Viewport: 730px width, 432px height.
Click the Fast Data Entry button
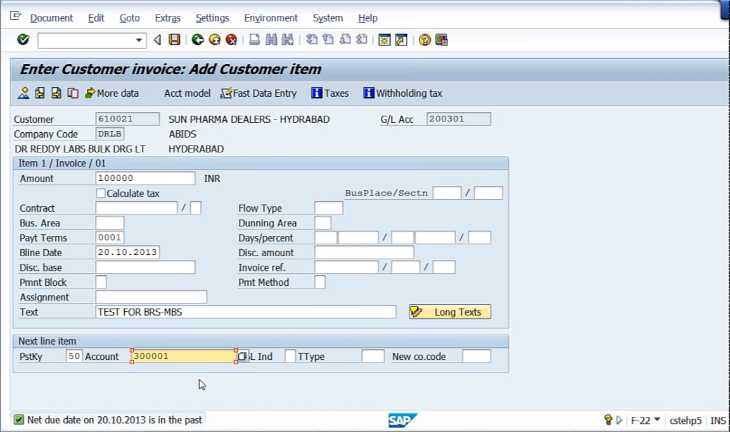(x=259, y=94)
